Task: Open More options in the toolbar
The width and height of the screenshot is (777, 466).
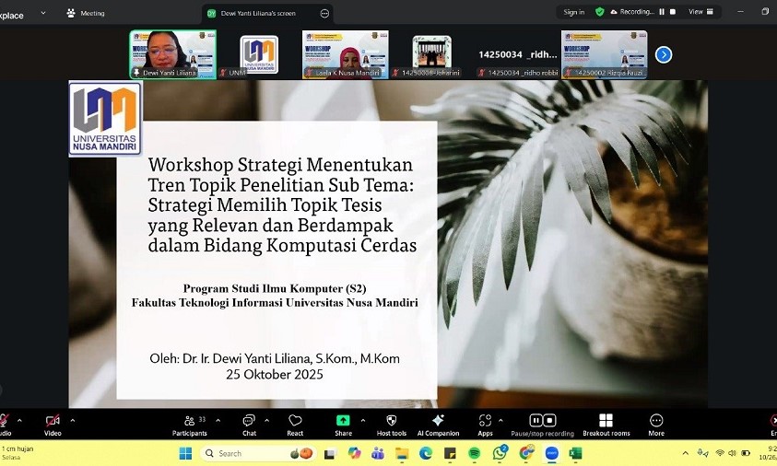Action: (x=656, y=424)
